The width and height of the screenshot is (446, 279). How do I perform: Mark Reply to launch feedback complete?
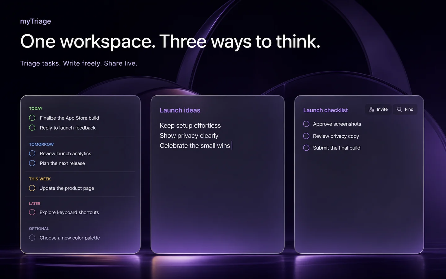click(x=32, y=128)
